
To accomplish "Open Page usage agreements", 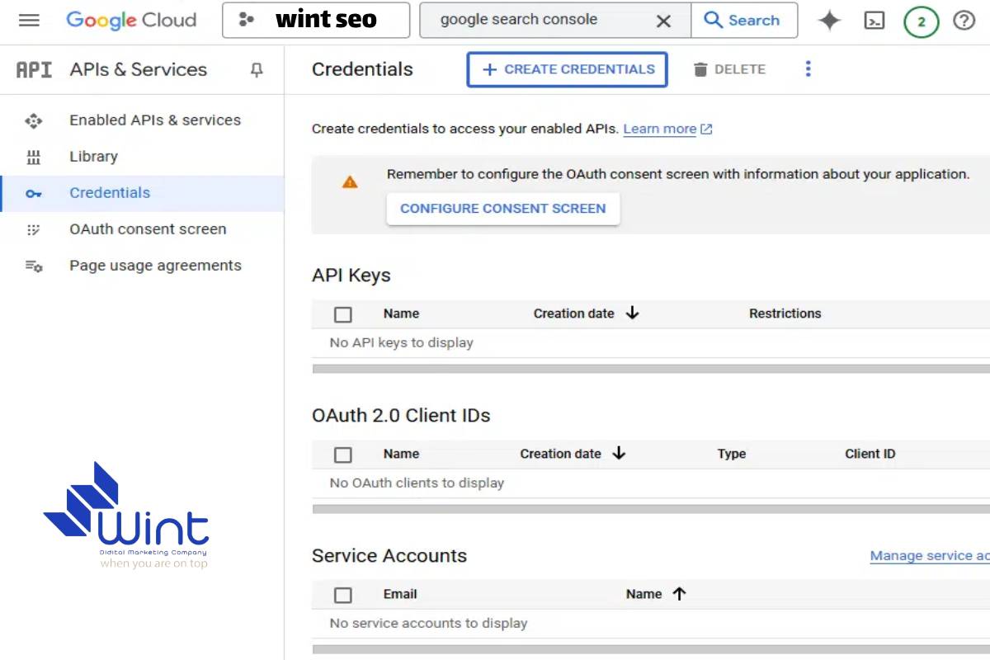I will coord(155,266).
